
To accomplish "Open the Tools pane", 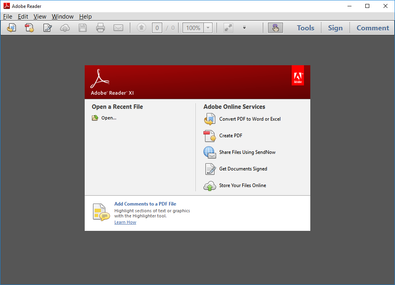I will point(306,28).
